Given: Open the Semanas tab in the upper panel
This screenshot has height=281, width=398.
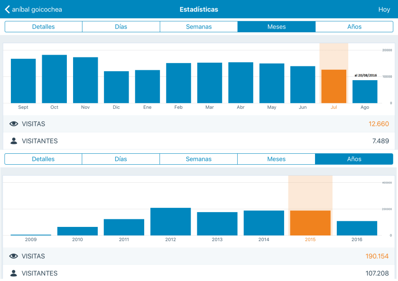Looking at the screenshot, I should 199,27.
